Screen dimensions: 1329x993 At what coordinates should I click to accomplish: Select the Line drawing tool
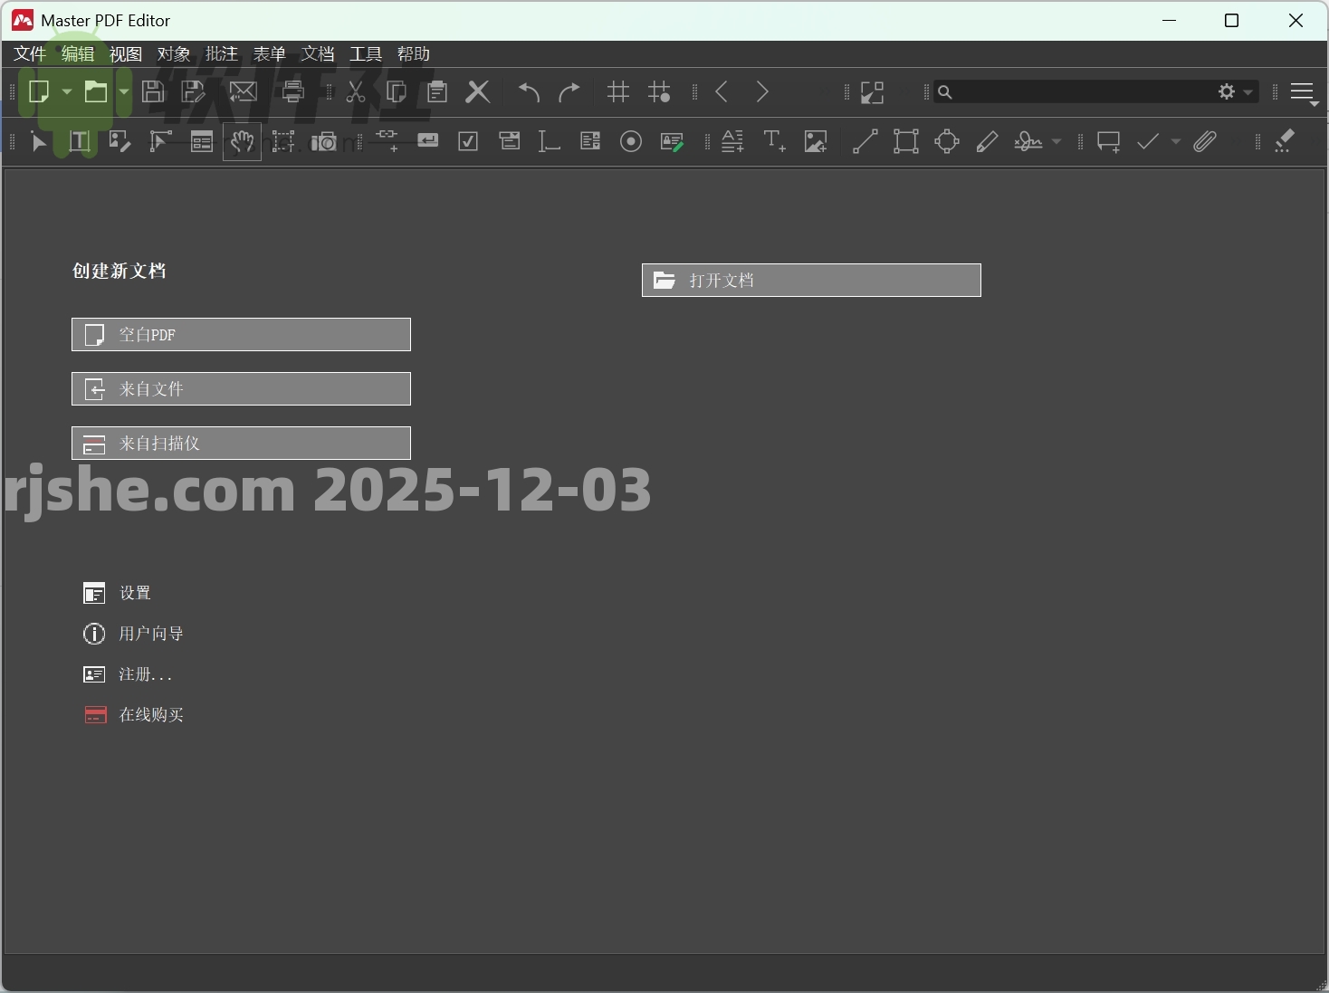click(x=865, y=141)
